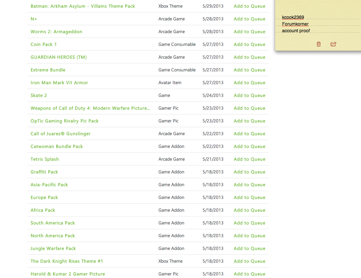
Task: Add GUARDIAN HEROES to queue
Action: [250, 57]
